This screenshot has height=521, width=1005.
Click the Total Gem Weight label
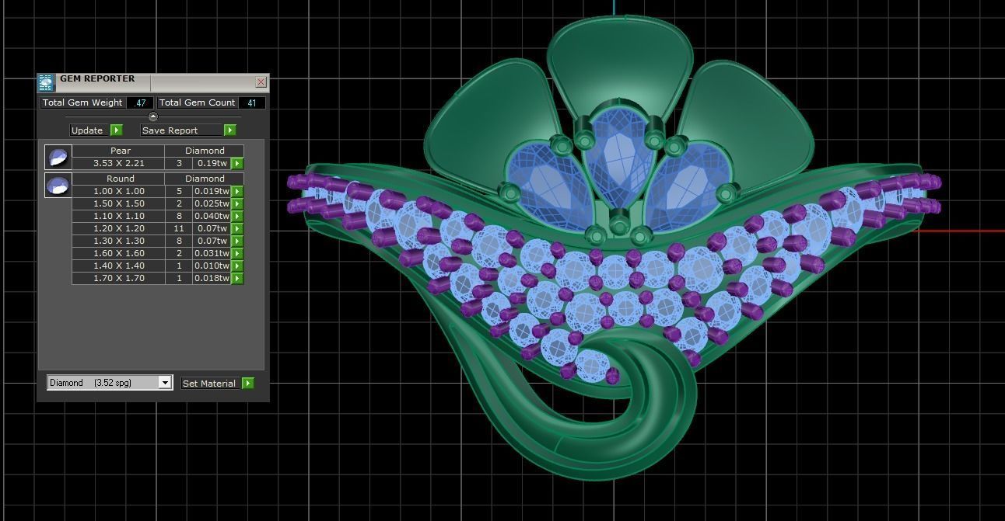click(82, 102)
